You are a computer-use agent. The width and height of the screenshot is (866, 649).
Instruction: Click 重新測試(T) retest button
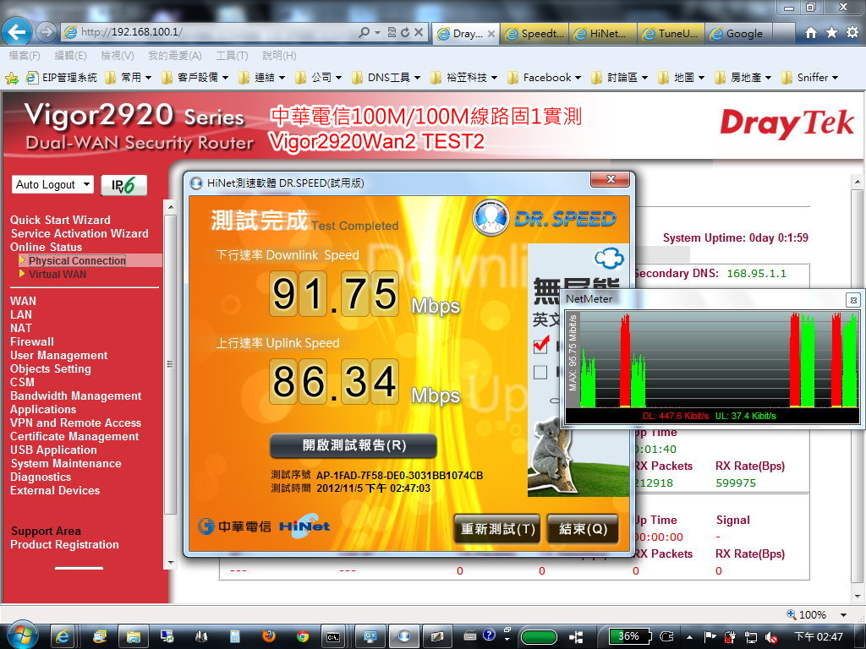pos(497,529)
